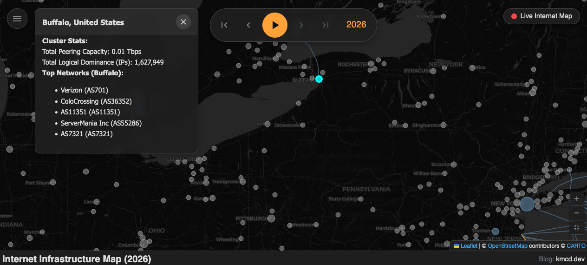
Task: Step forward one year
Action: [301, 25]
